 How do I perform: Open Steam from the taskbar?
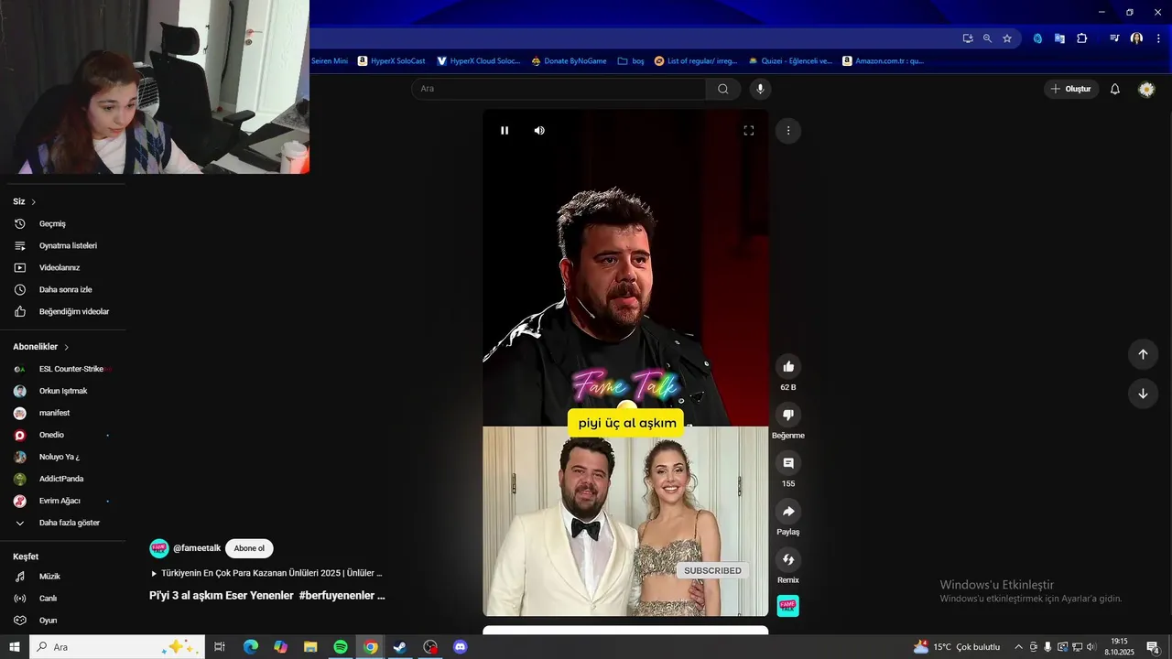click(400, 647)
